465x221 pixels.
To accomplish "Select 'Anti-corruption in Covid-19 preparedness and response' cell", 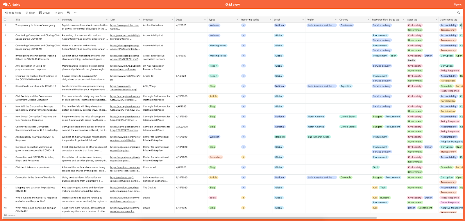I will pyautogui.click(x=31, y=67).
